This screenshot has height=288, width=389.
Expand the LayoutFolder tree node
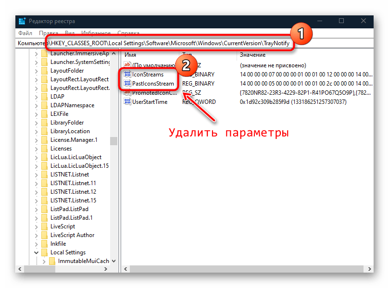point(36,71)
